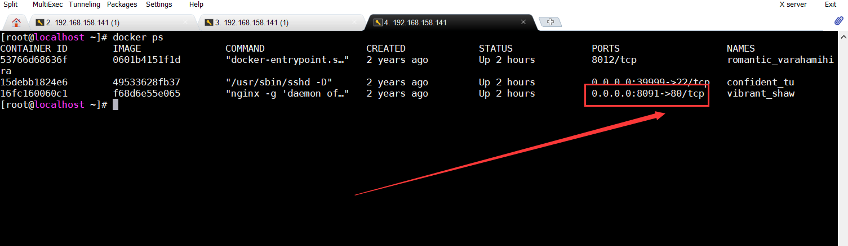Click the Exit button

[831, 4]
